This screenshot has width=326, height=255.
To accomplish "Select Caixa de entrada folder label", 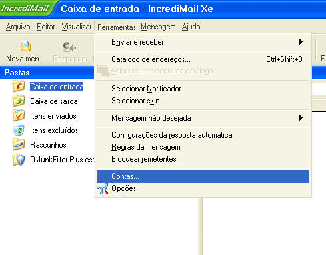I will 57,87.
